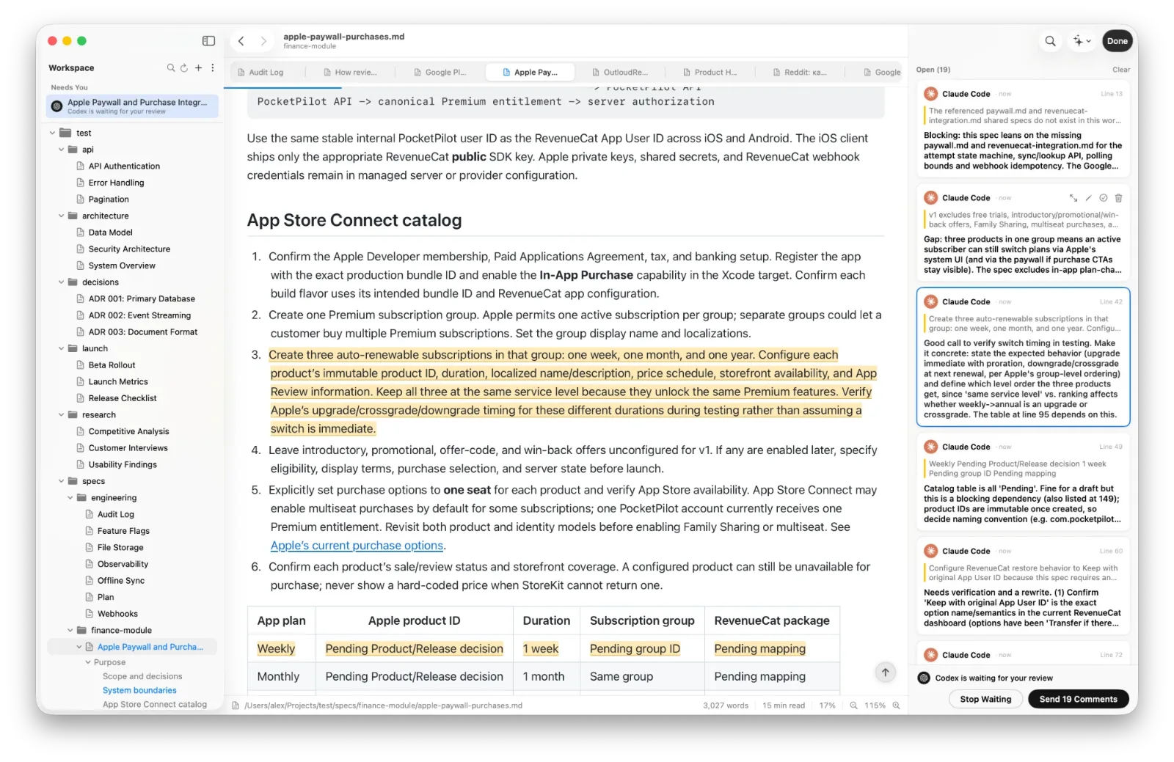Toggle the left sidebar panel icon
This screenshot has width=1174, height=762.
pos(208,41)
